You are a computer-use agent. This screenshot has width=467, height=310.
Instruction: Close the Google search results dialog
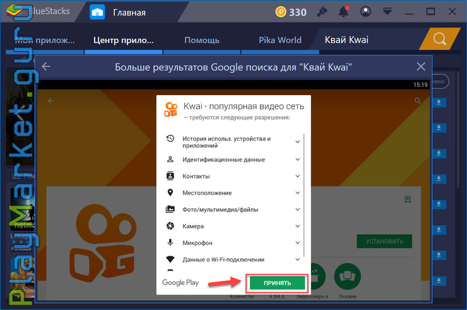point(421,67)
